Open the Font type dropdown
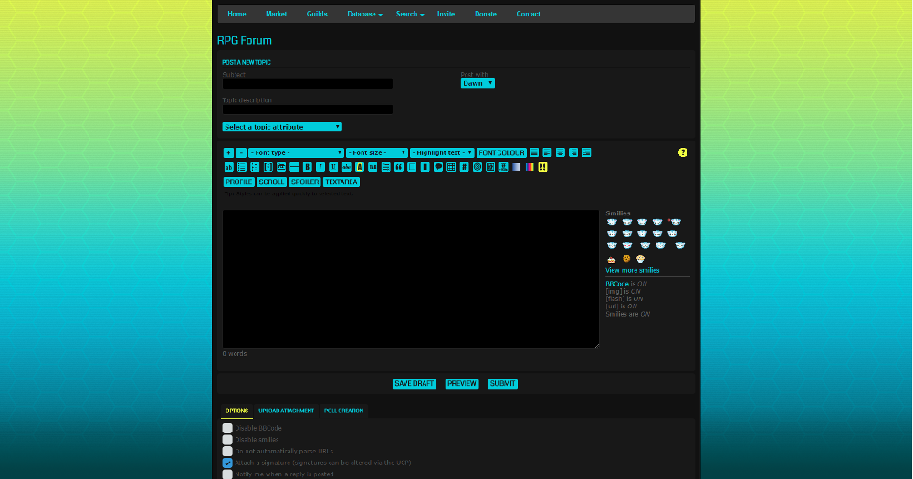Screen dimensions: 913x479 [x=296, y=152]
